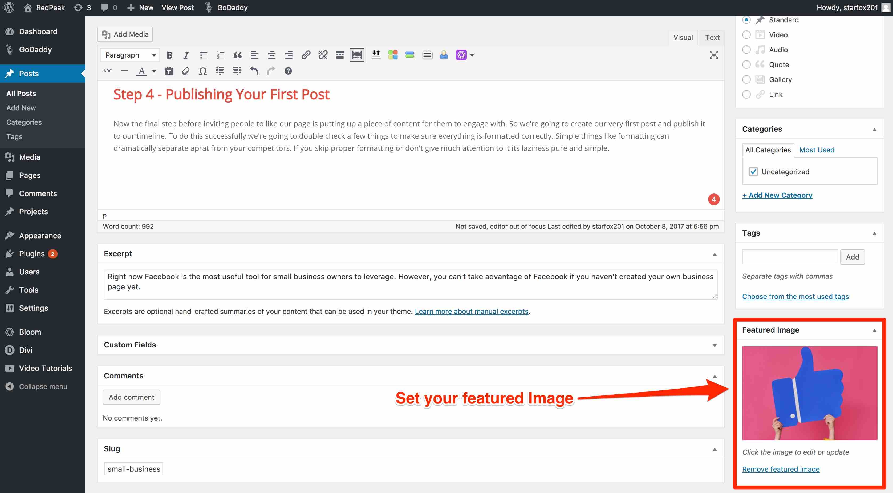893x493 pixels.
Task: Insert or edit a link
Action: [305, 55]
